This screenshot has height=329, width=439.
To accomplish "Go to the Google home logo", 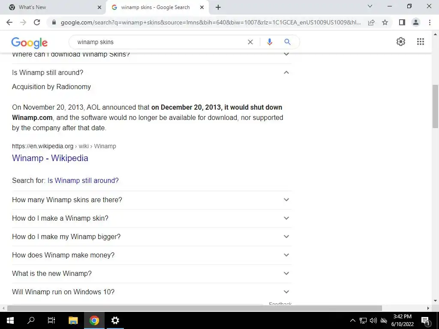I will [30, 43].
